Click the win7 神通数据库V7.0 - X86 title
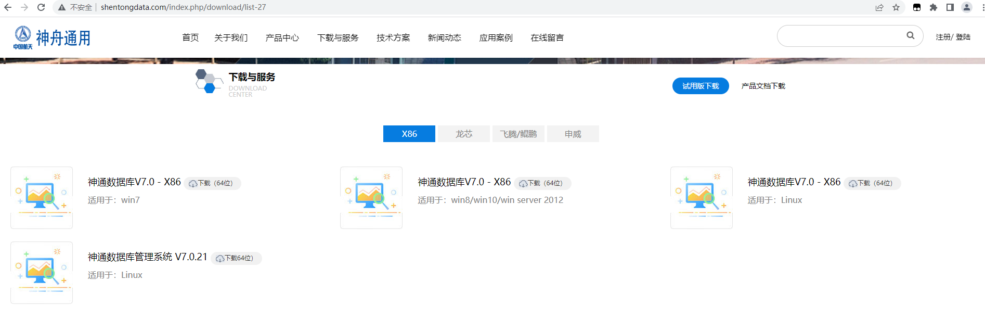Viewport: 985px width, 318px height. [134, 182]
